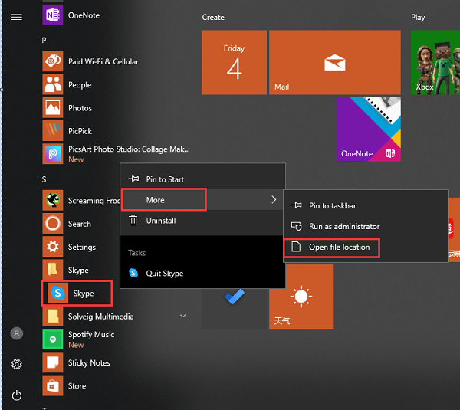The width and height of the screenshot is (460, 410).
Task: Choose the More menu entry
Action: click(x=202, y=200)
